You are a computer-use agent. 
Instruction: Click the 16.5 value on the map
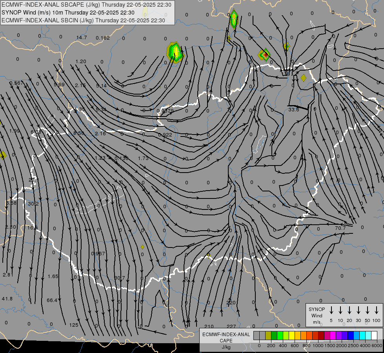pos(33,227)
